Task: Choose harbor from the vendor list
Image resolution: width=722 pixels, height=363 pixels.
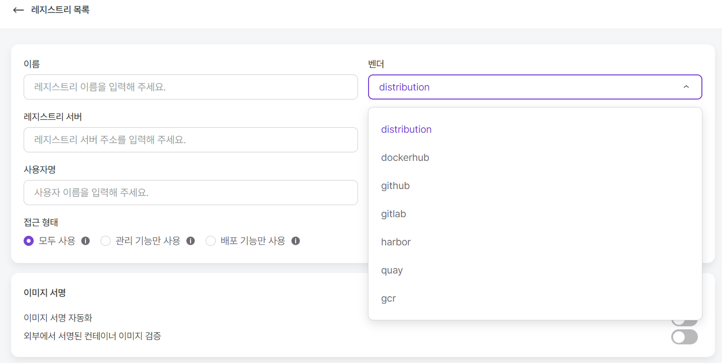Action: click(x=535, y=242)
